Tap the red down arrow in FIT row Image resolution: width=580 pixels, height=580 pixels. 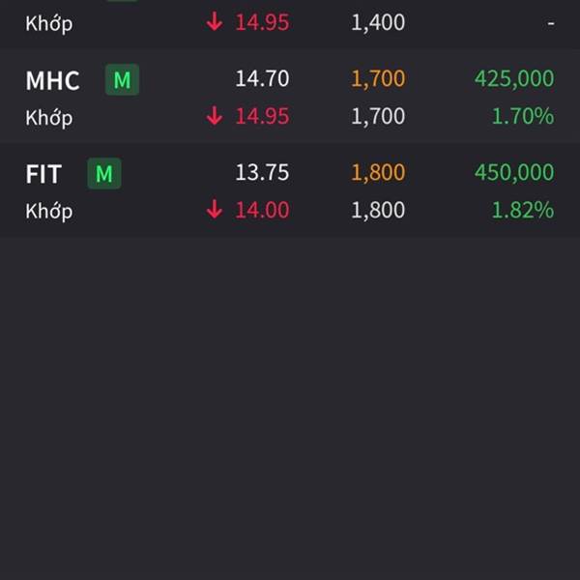(x=215, y=210)
